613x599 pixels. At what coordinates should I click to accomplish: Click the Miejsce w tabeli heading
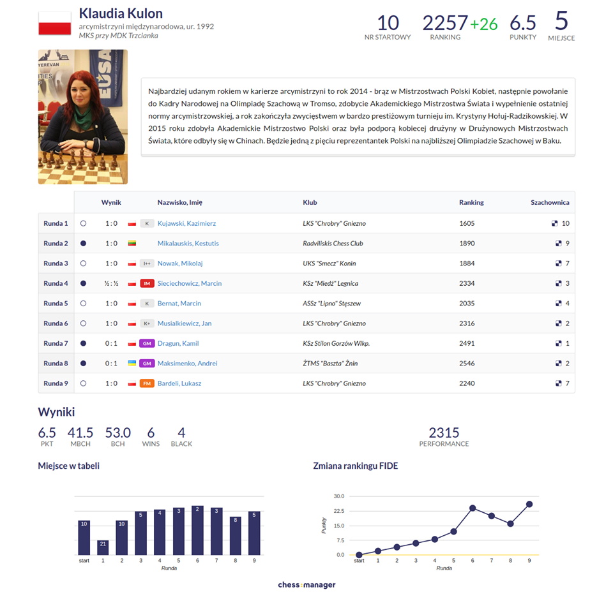(68, 466)
